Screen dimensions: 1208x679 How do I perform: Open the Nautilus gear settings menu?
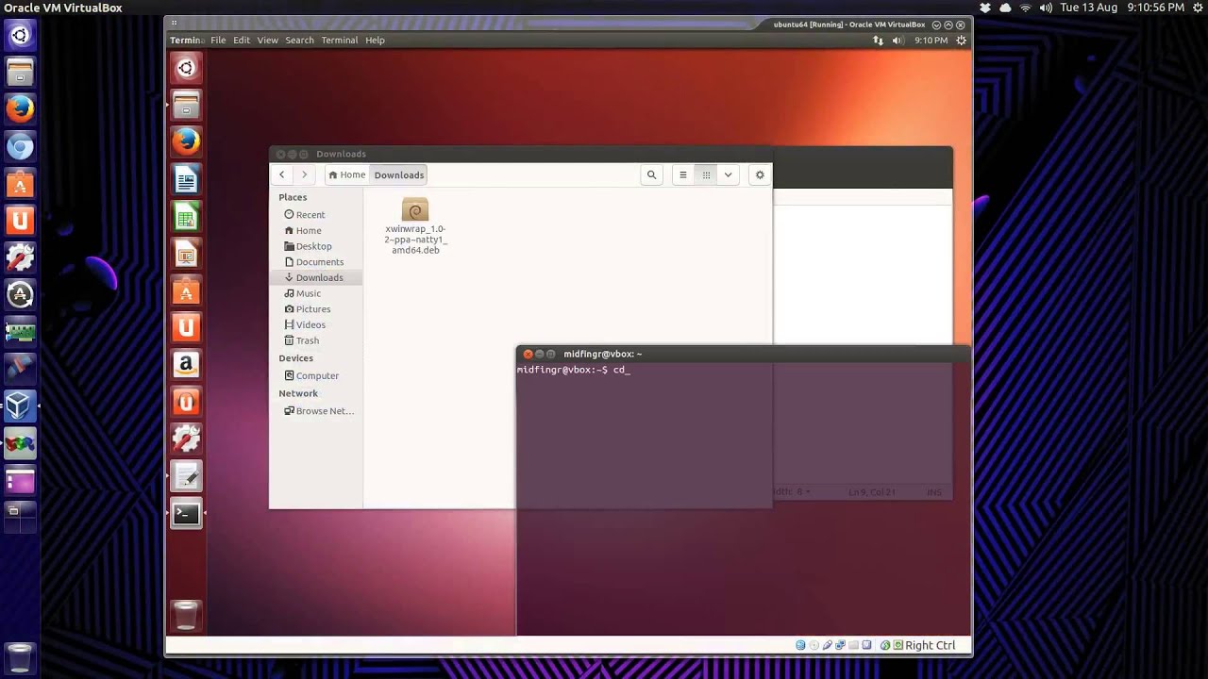point(760,174)
